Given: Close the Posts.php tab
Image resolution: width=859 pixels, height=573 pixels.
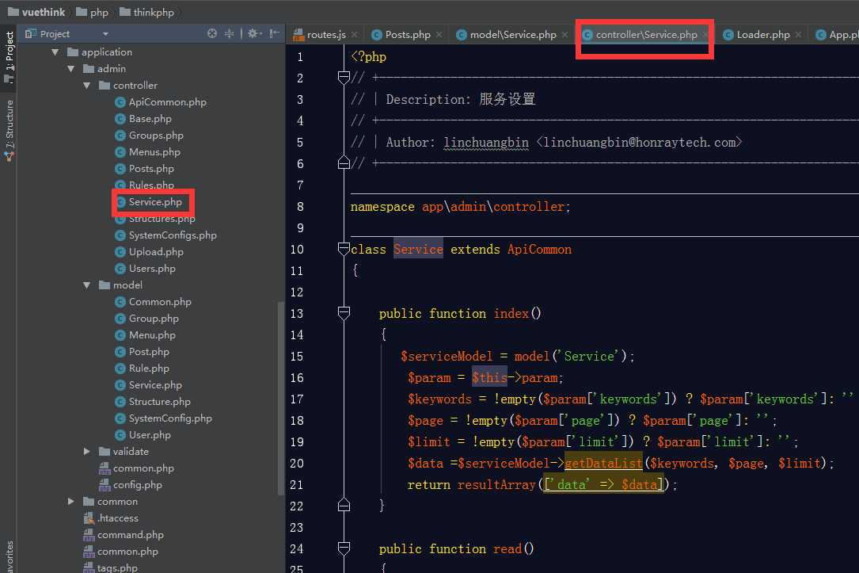Looking at the screenshot, I should [439, 35].
